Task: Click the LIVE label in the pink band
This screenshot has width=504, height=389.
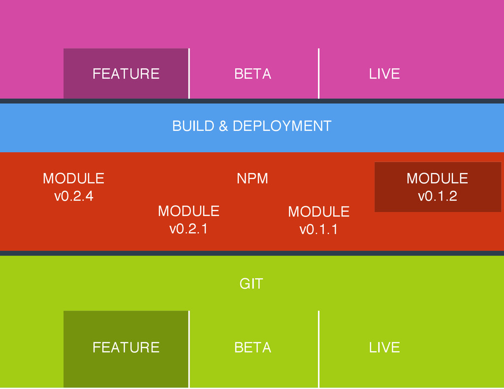Action: pyautogui.click(x=384, y=74)
